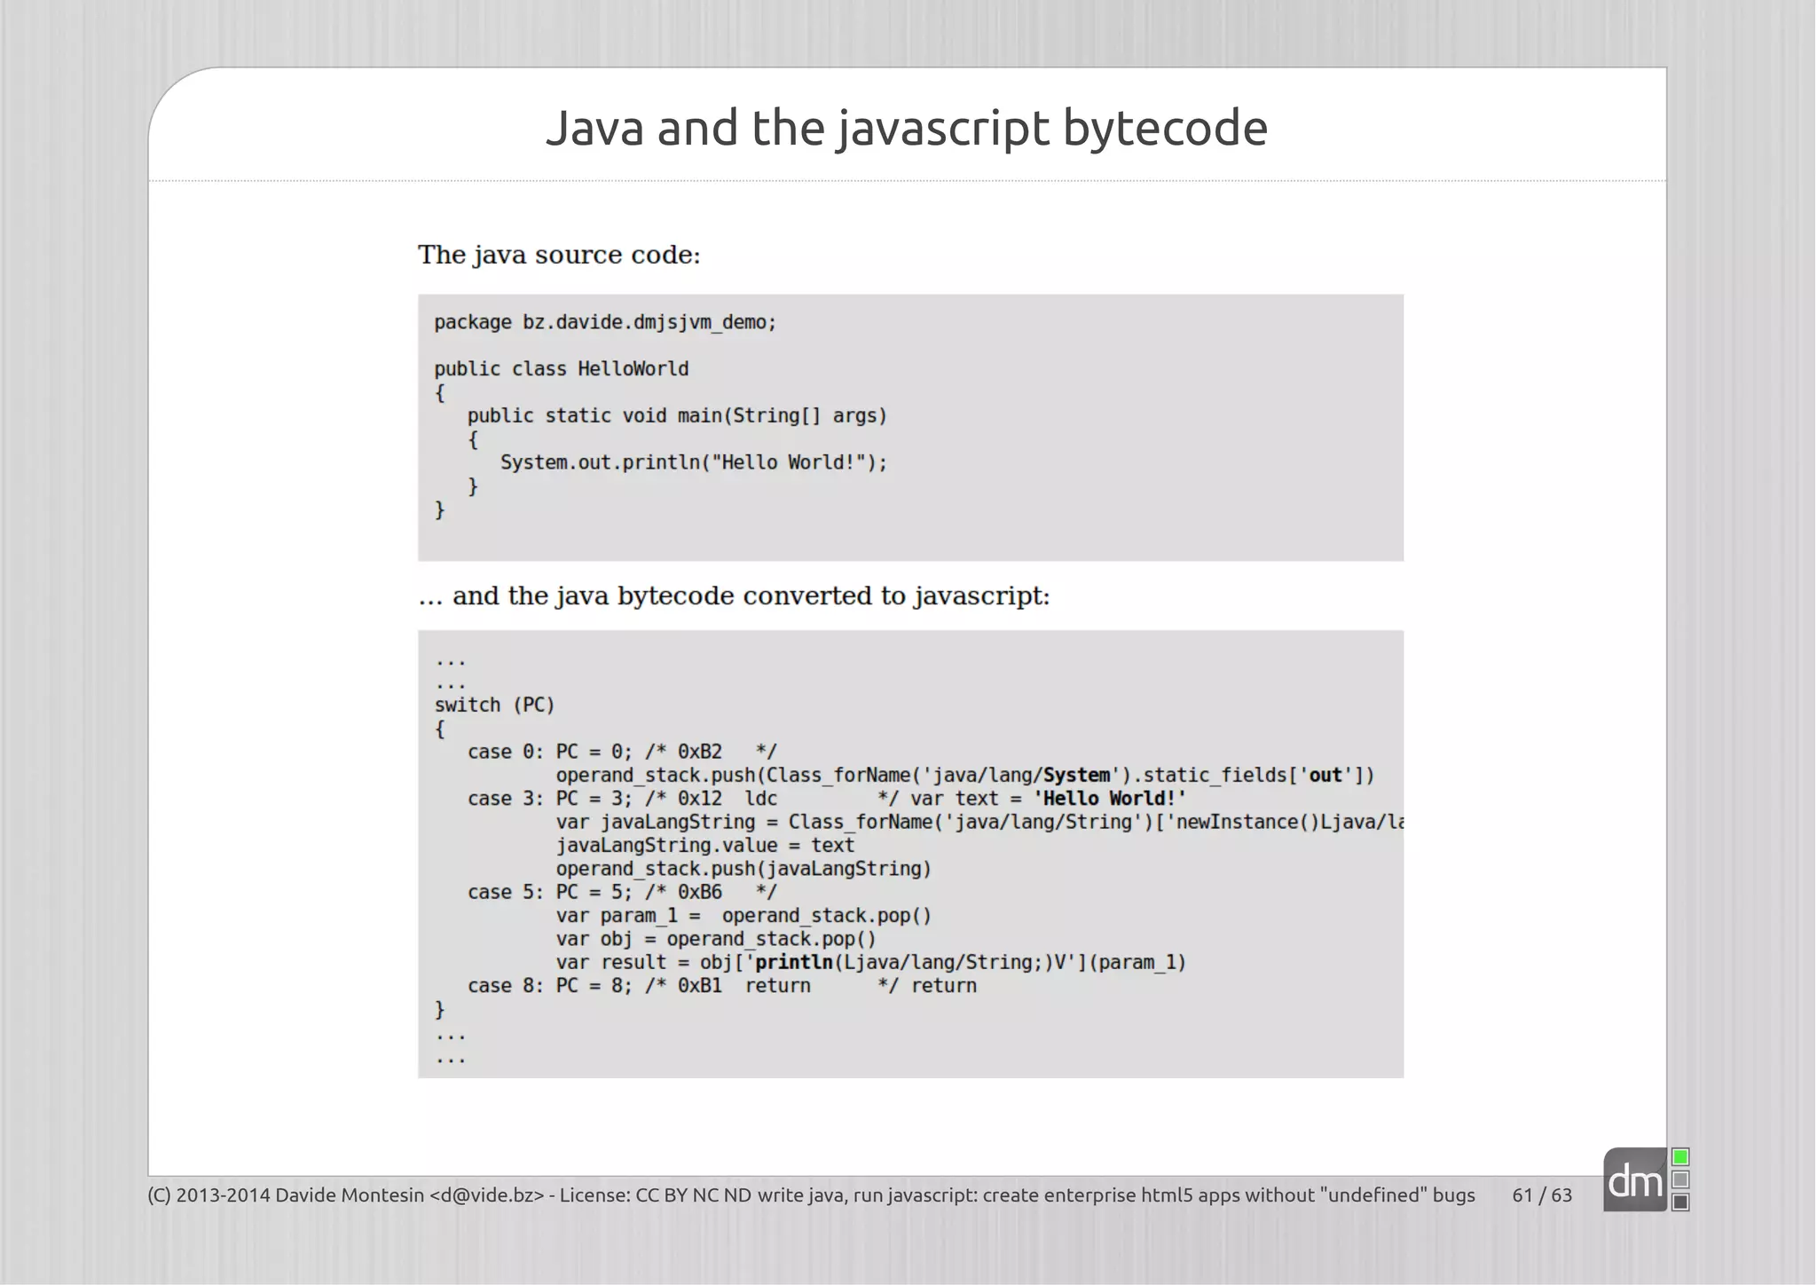The height and width of the screenshot is (1285, 1817).
Task: Click the green square beside the dm logo
Action: pos(1680,1157)
